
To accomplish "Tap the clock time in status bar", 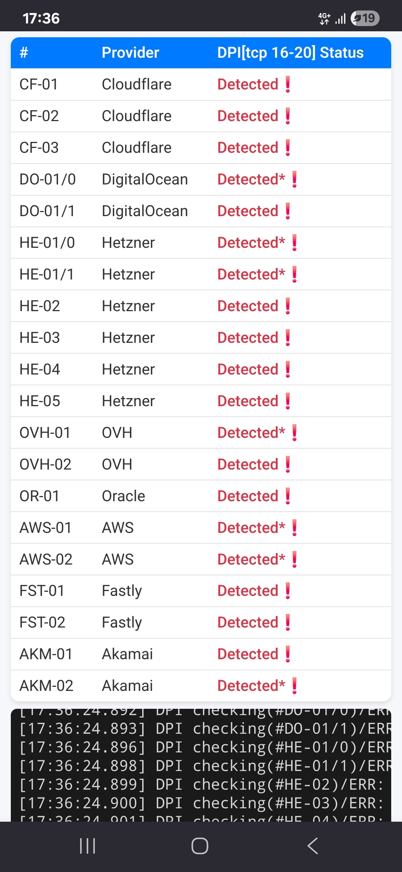I will coord(41,18).
